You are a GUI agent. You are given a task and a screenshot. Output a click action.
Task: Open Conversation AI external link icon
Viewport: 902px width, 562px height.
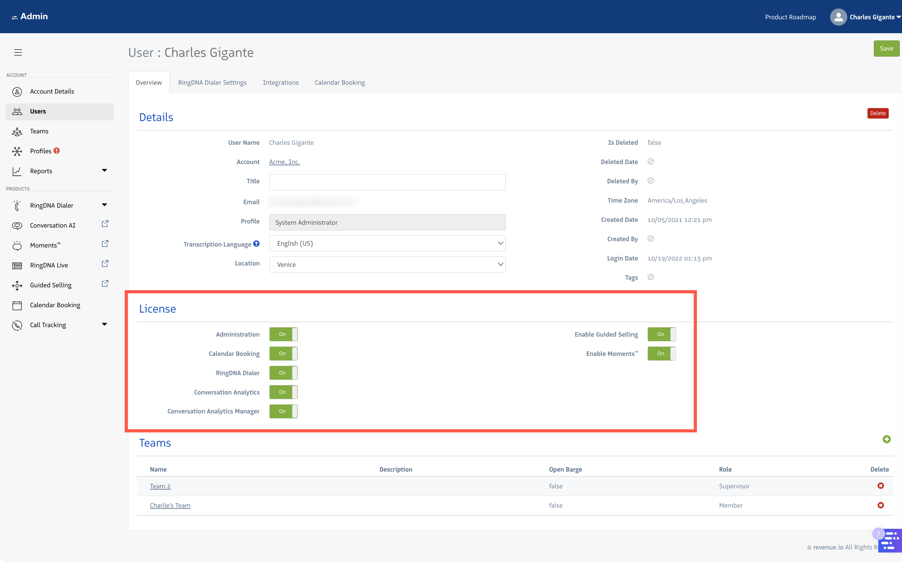pos(105,224)
